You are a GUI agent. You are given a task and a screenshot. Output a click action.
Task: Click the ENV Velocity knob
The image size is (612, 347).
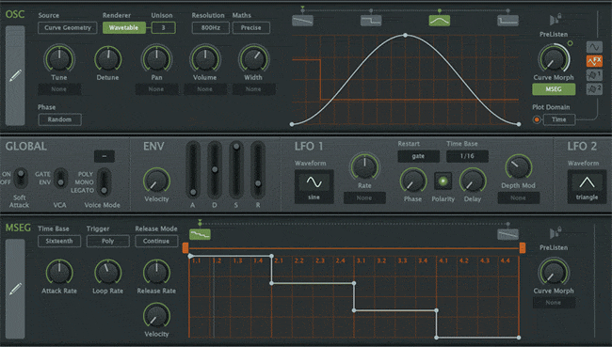click(x=156, y=181)
